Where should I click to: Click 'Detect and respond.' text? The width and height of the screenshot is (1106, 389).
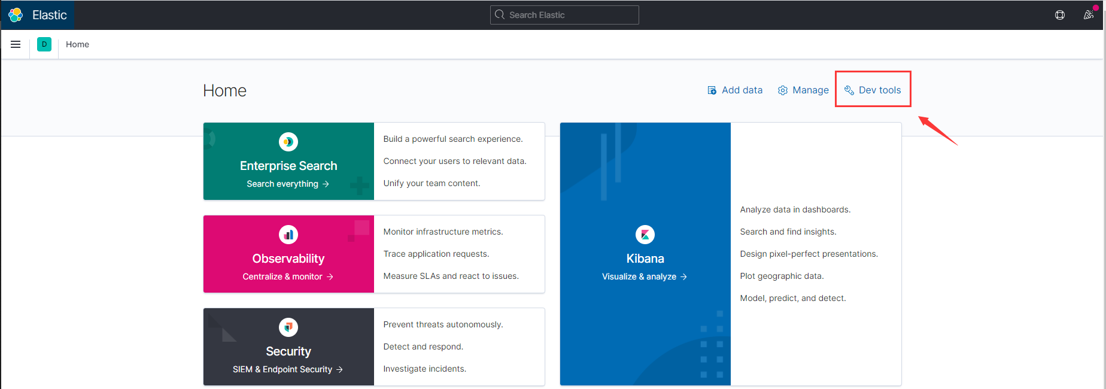423,347
